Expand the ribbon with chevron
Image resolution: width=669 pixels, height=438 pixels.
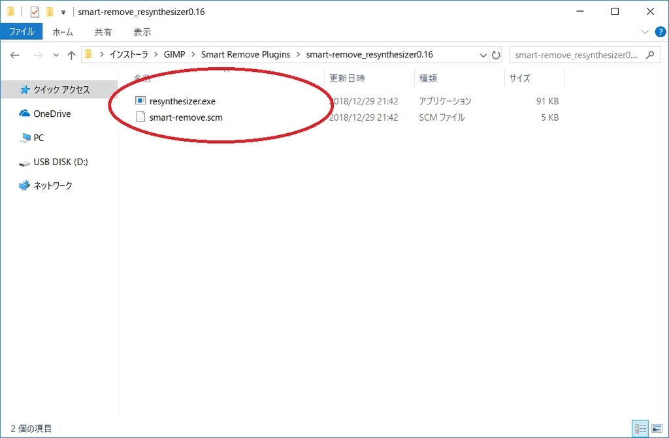point(645,32)
